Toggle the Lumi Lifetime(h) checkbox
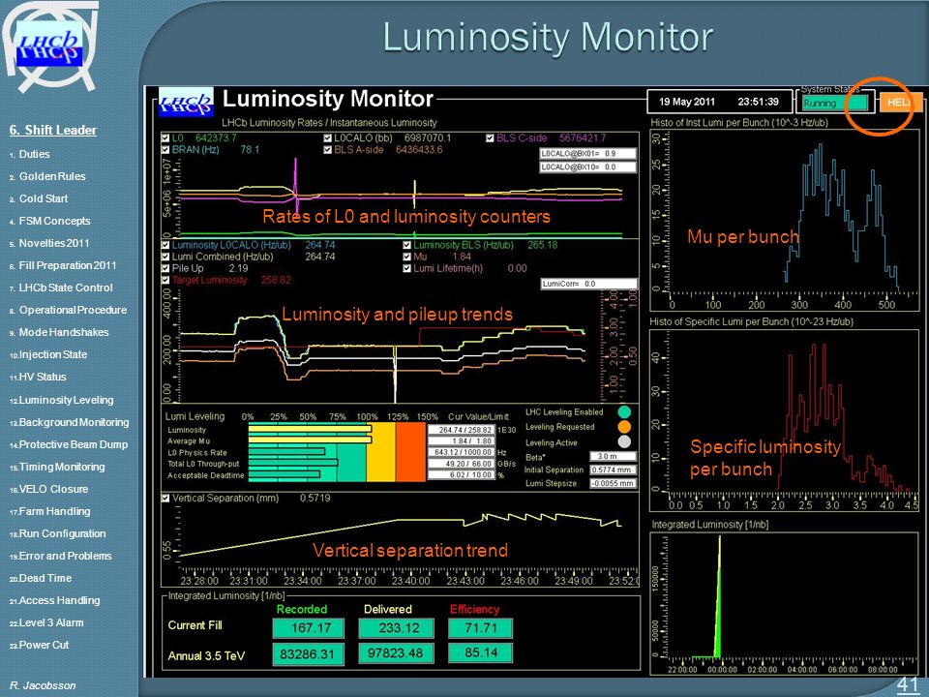The width and height of the screenshot is (929, 697). [x=406, y=268]
